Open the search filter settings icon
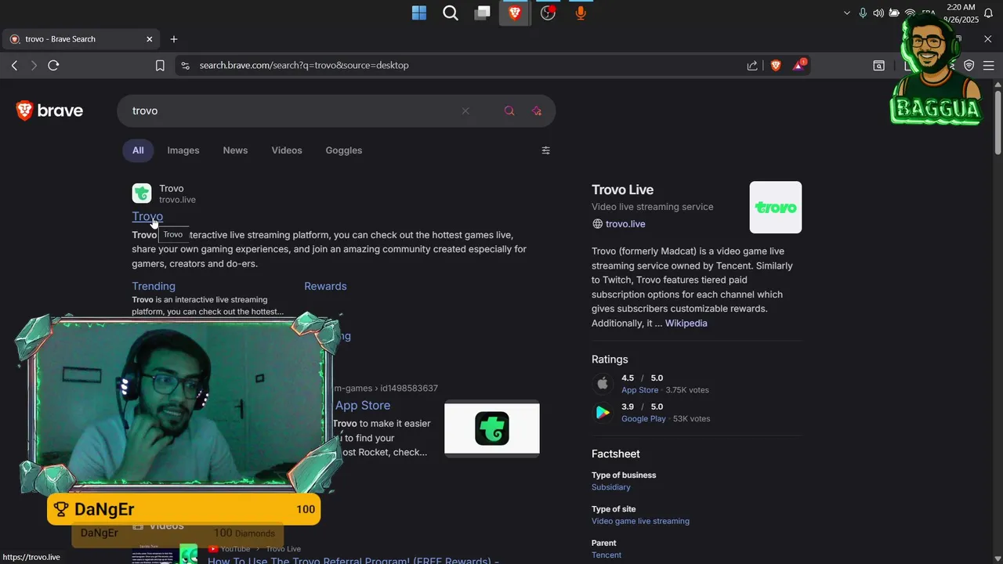This screenshot has width=1003, height=564. (546, 150)
